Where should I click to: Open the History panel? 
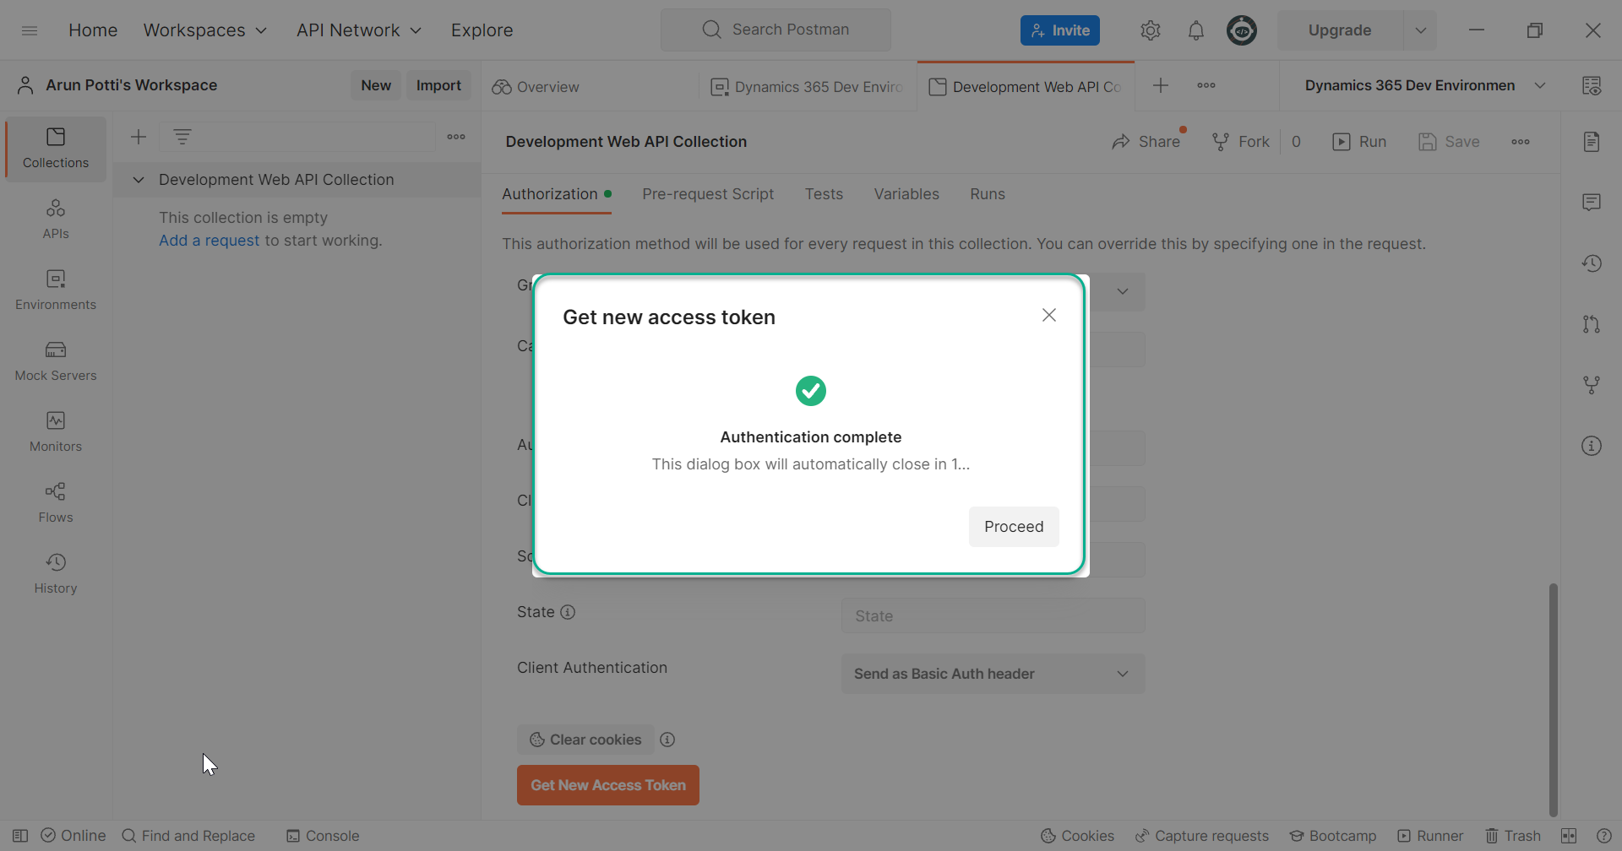[54, 572]
